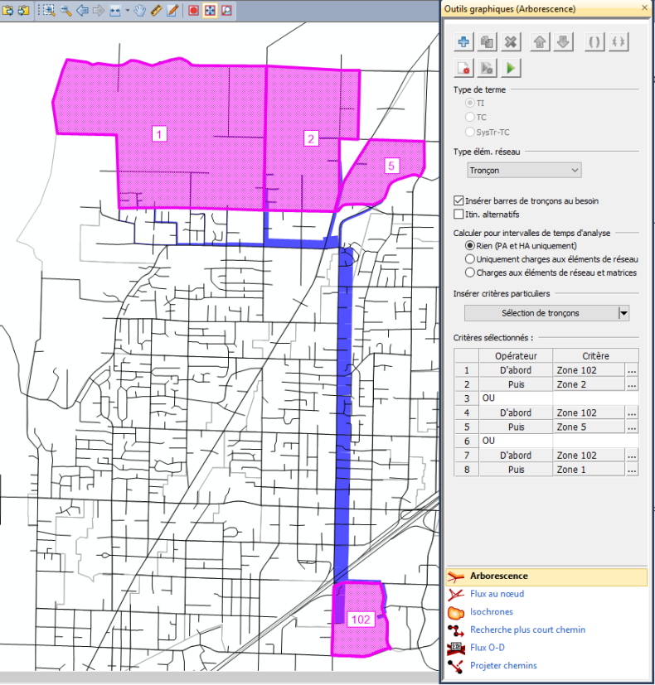Activate the hand pan tool
This screenshot has height=685, width=655.
click(139, 11)
